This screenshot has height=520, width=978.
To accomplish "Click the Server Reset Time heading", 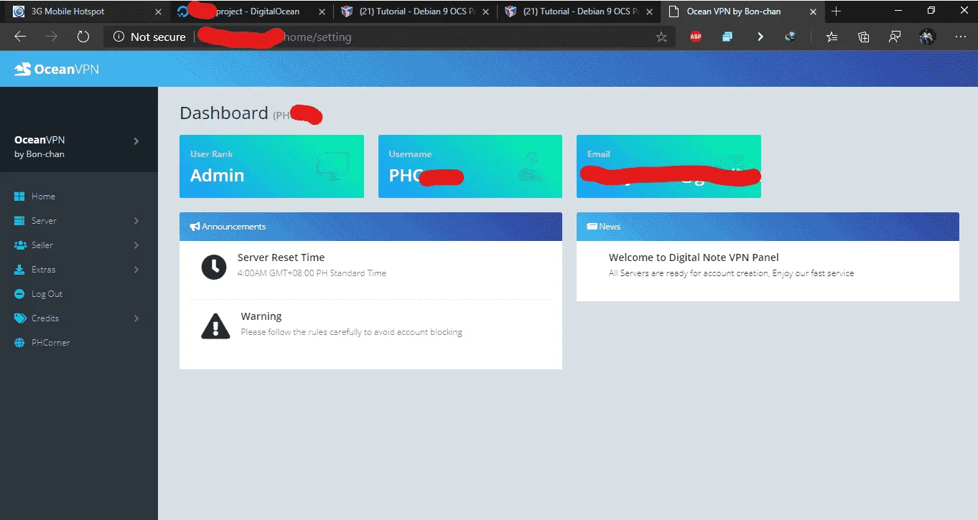I will pyautogui.click(x=281, y=257).
